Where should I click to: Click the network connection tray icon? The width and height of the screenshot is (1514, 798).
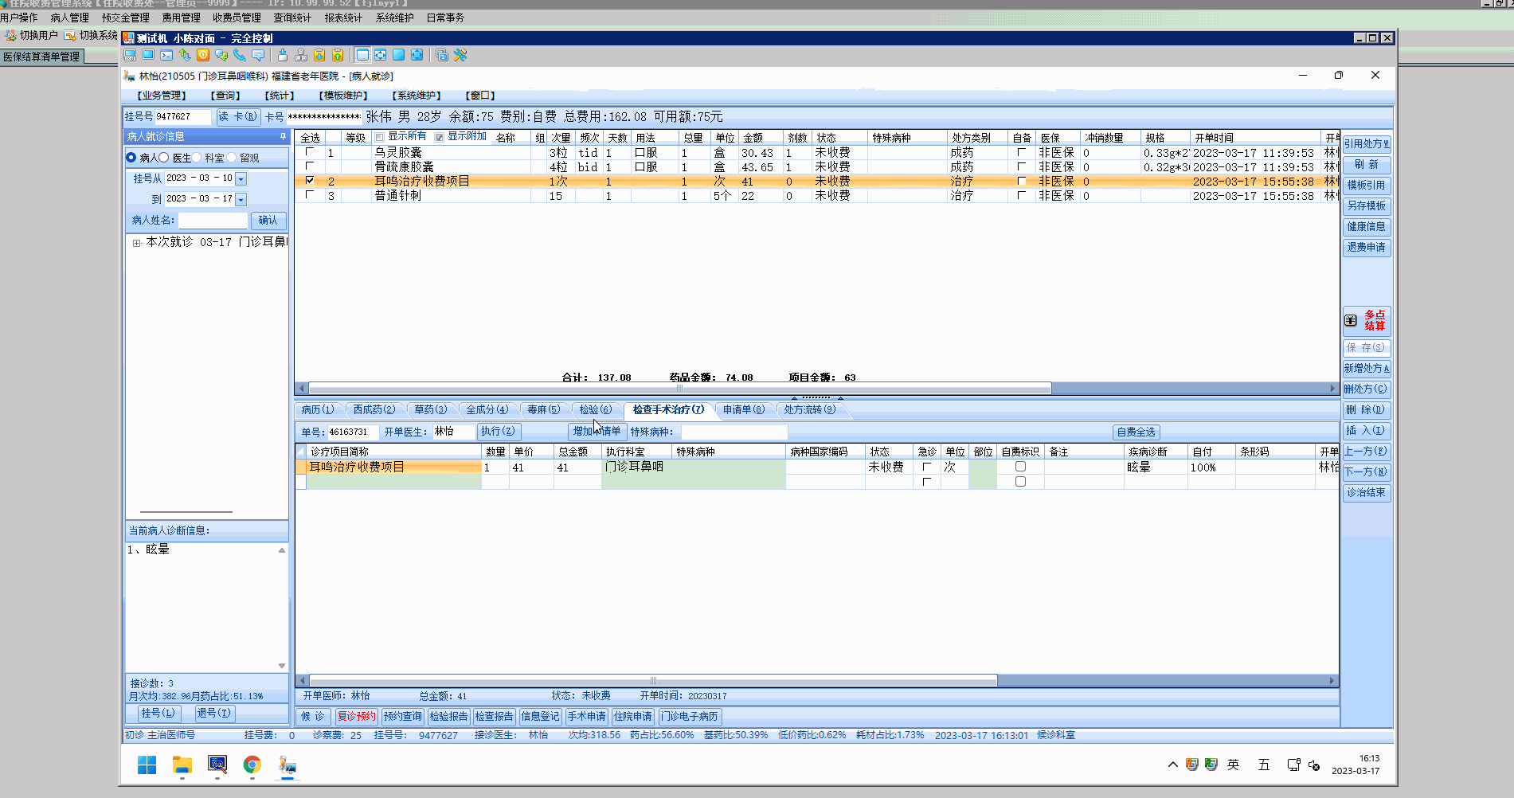(x=1293, y=765)
